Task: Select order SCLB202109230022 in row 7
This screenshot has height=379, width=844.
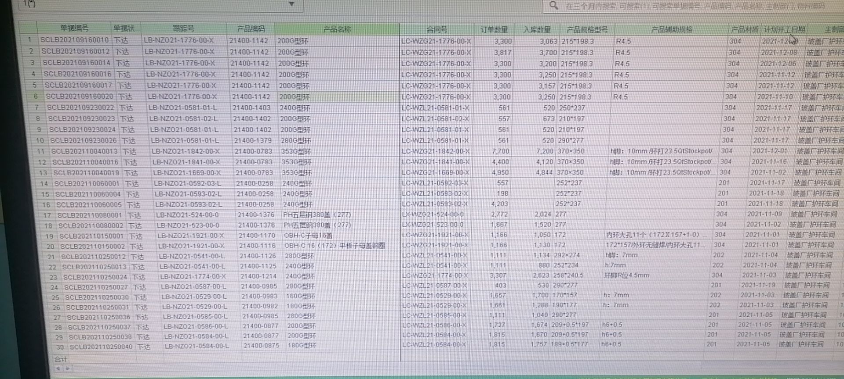Action: (x=80, y=107)
